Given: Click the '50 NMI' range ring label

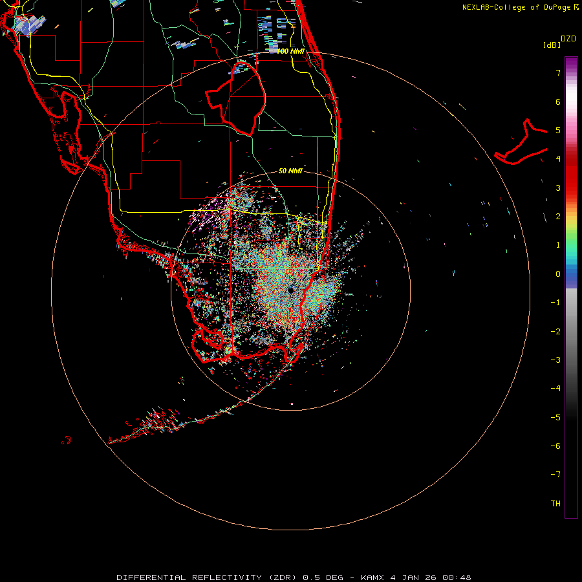Looking at the screenshot, I should pyautogui.click(x=290, y=171).
